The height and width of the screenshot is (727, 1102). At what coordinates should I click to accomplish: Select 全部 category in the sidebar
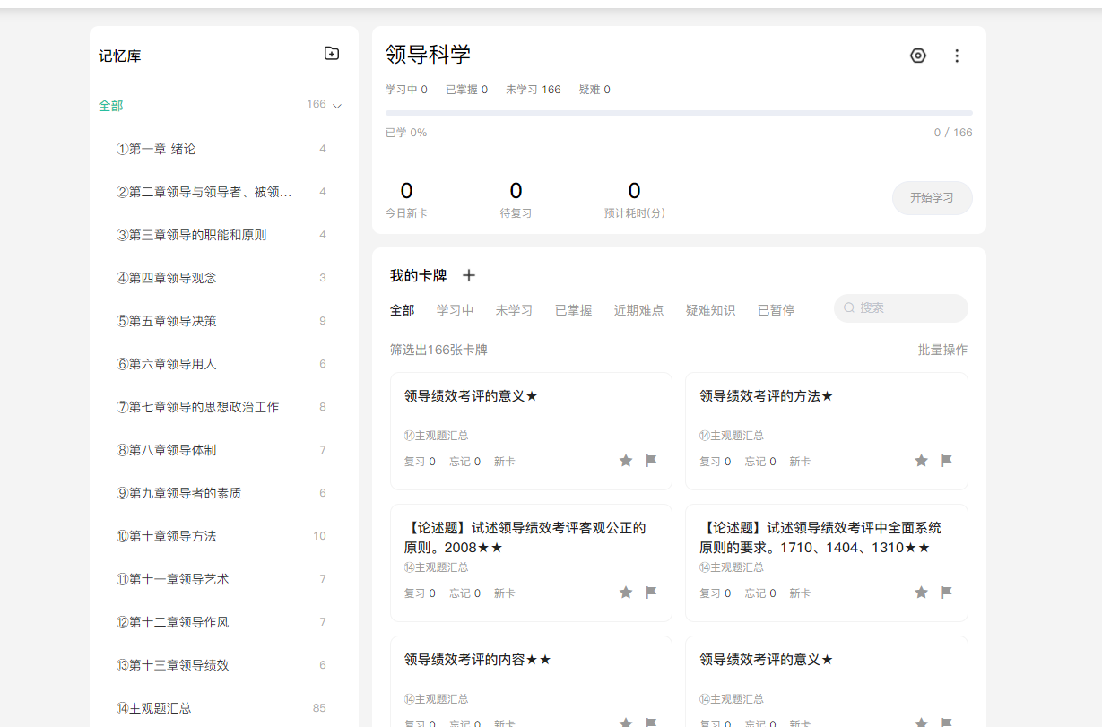pyautogui.click(x=111, y=106)
